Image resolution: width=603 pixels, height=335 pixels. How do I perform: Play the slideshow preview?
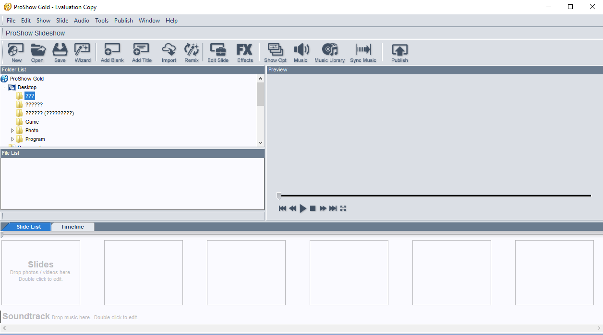[303, 208]
